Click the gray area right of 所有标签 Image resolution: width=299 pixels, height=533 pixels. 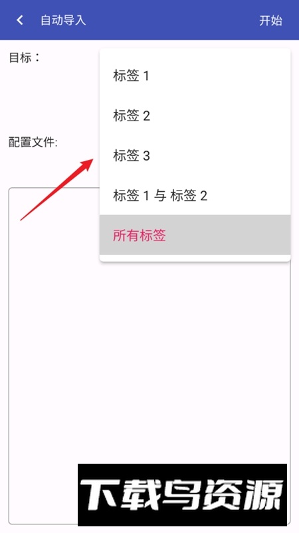point(231,235)
